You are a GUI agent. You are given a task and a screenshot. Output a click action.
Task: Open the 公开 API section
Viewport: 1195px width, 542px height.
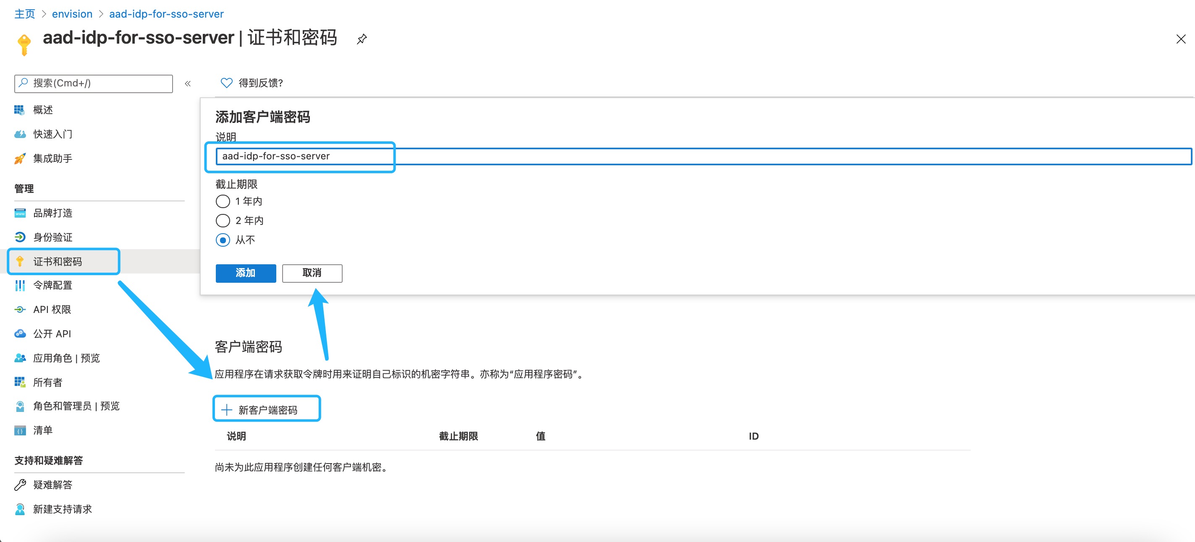(x=52, y=334)
